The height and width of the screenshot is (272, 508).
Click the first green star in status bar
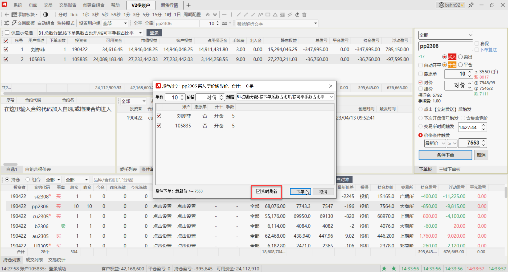tap(384, 268)
